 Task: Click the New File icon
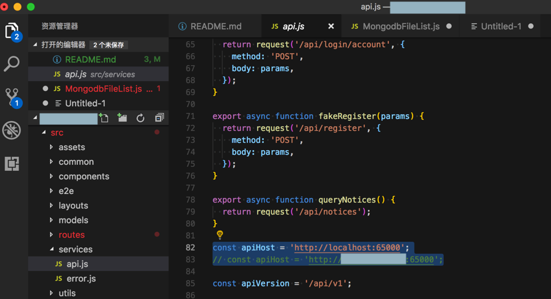pyautogui.click(x=104, y=118)
